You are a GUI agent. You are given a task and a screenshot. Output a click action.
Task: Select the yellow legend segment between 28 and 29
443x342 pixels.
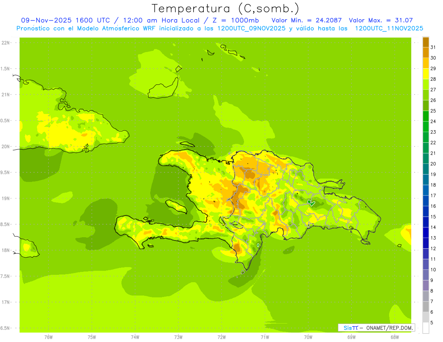coord(426,73)
